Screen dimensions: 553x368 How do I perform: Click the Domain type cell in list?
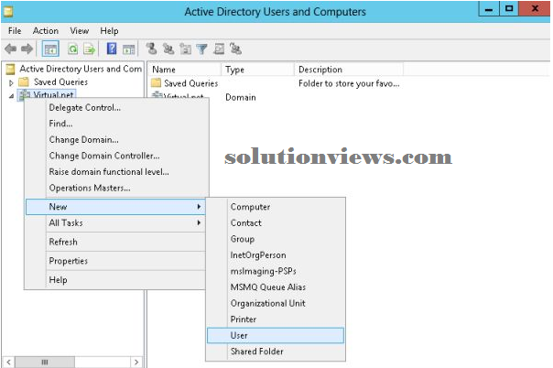pyautogui.click(x=241, y=97)
